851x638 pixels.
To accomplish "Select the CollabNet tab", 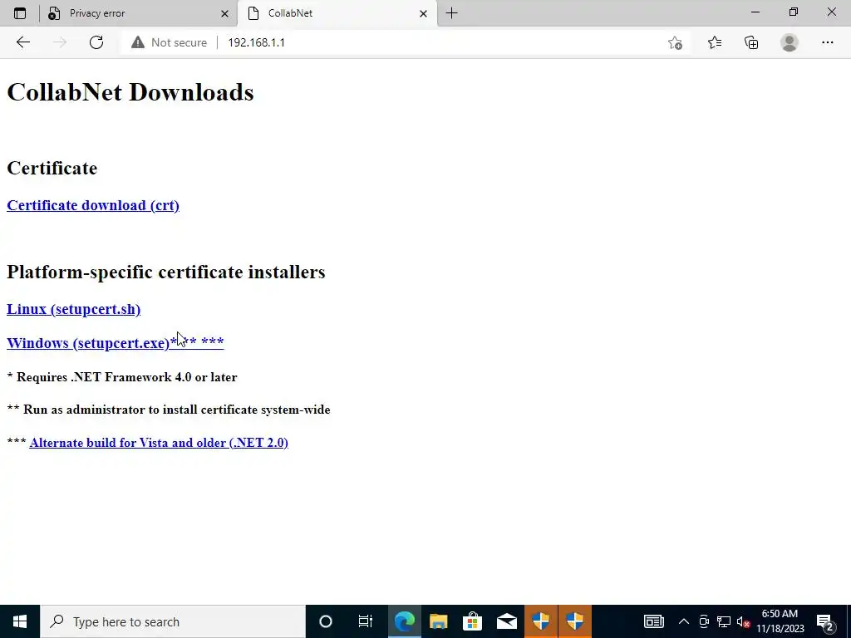I will click(x=337, y=13).
